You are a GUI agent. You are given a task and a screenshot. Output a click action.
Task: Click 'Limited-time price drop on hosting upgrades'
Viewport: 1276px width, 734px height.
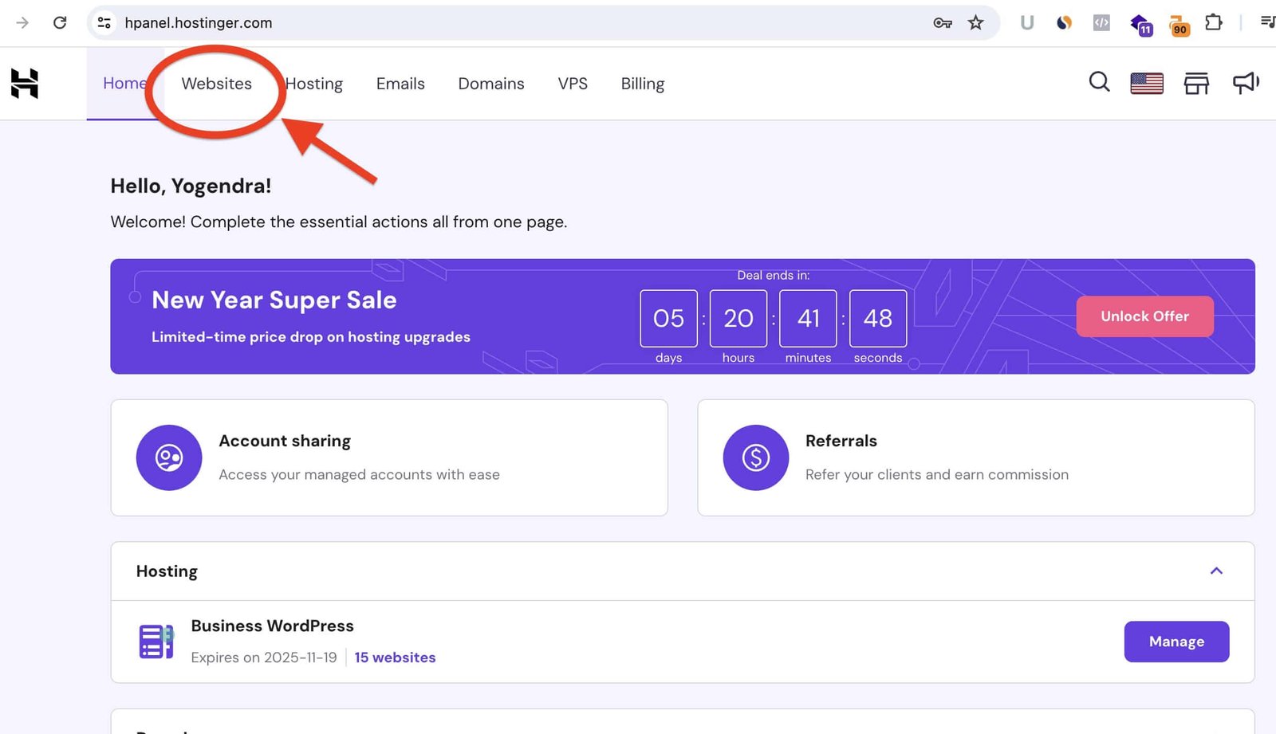[x=311, y=337]
